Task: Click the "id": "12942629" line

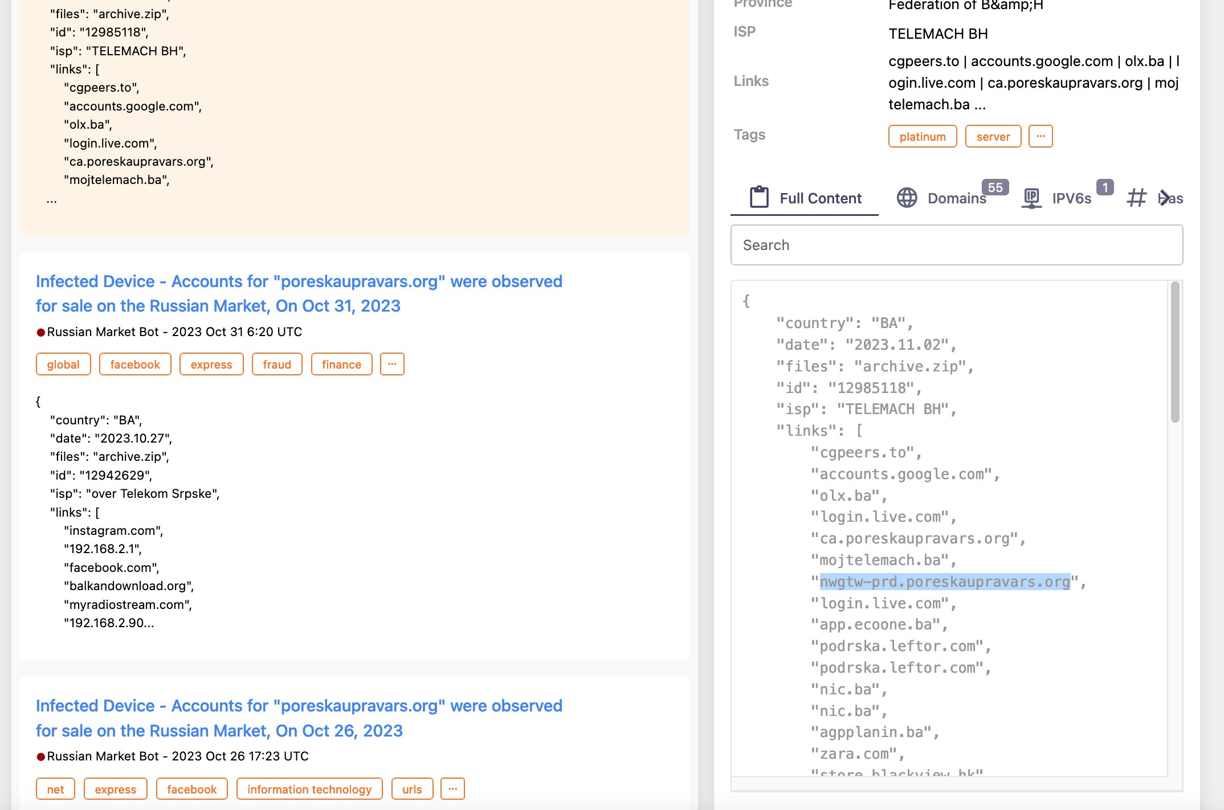Action: pos(101,475)
